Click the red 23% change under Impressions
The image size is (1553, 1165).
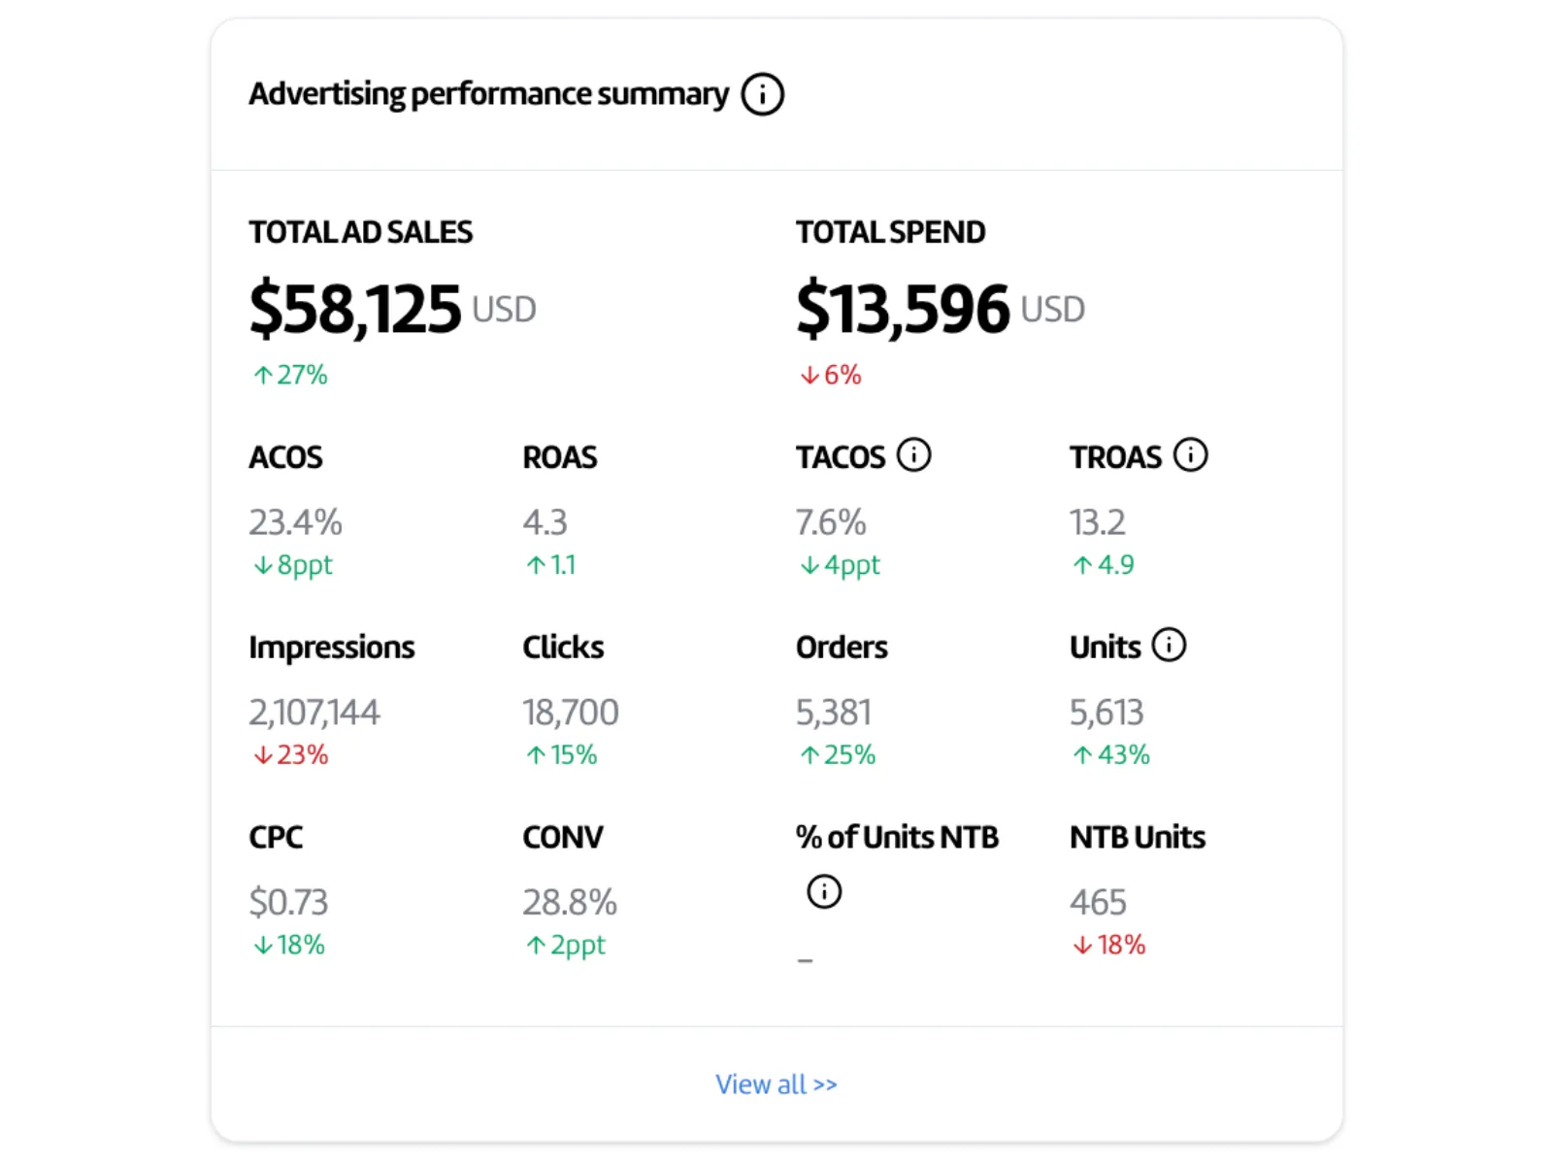point(291,753)
